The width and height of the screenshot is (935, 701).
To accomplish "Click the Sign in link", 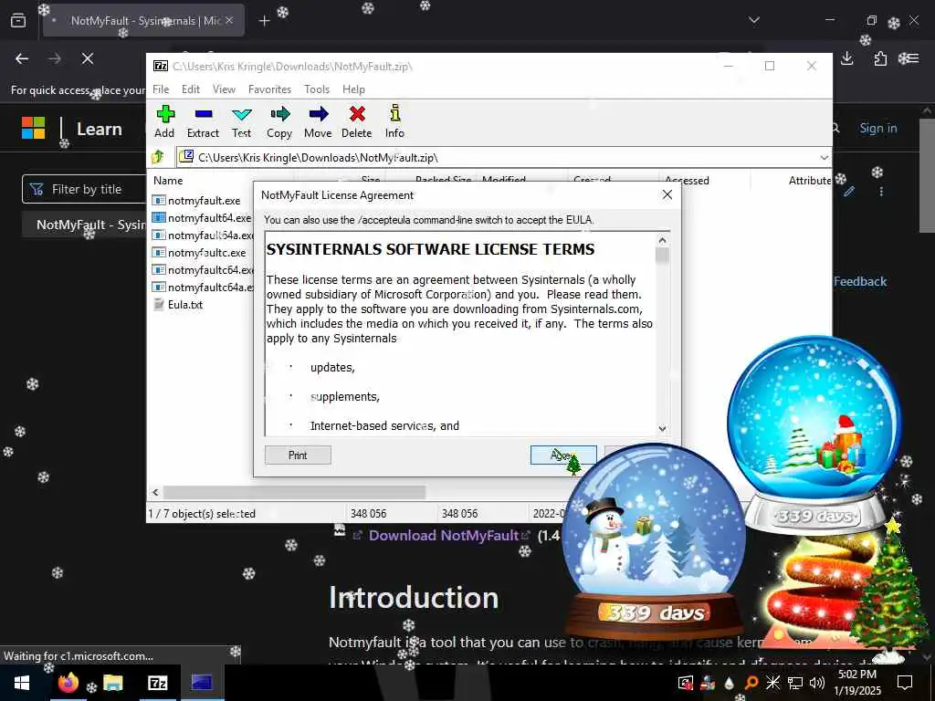I will (x=878, y=128).
